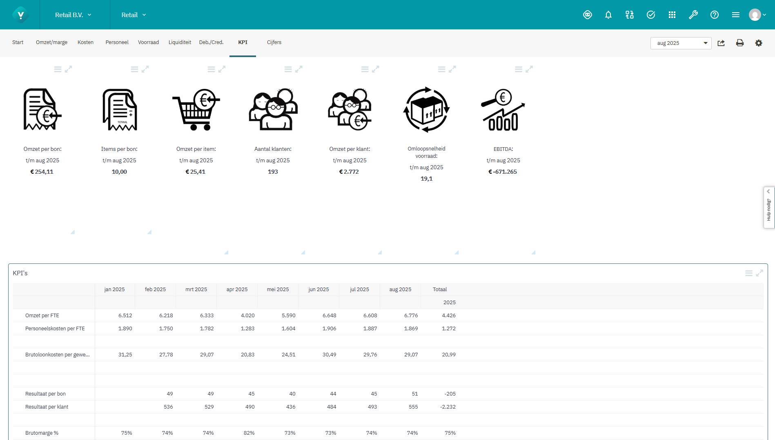The image size is (775, 440).
Task: Select the Cijfers tab
Action: (x=274, y=42)
